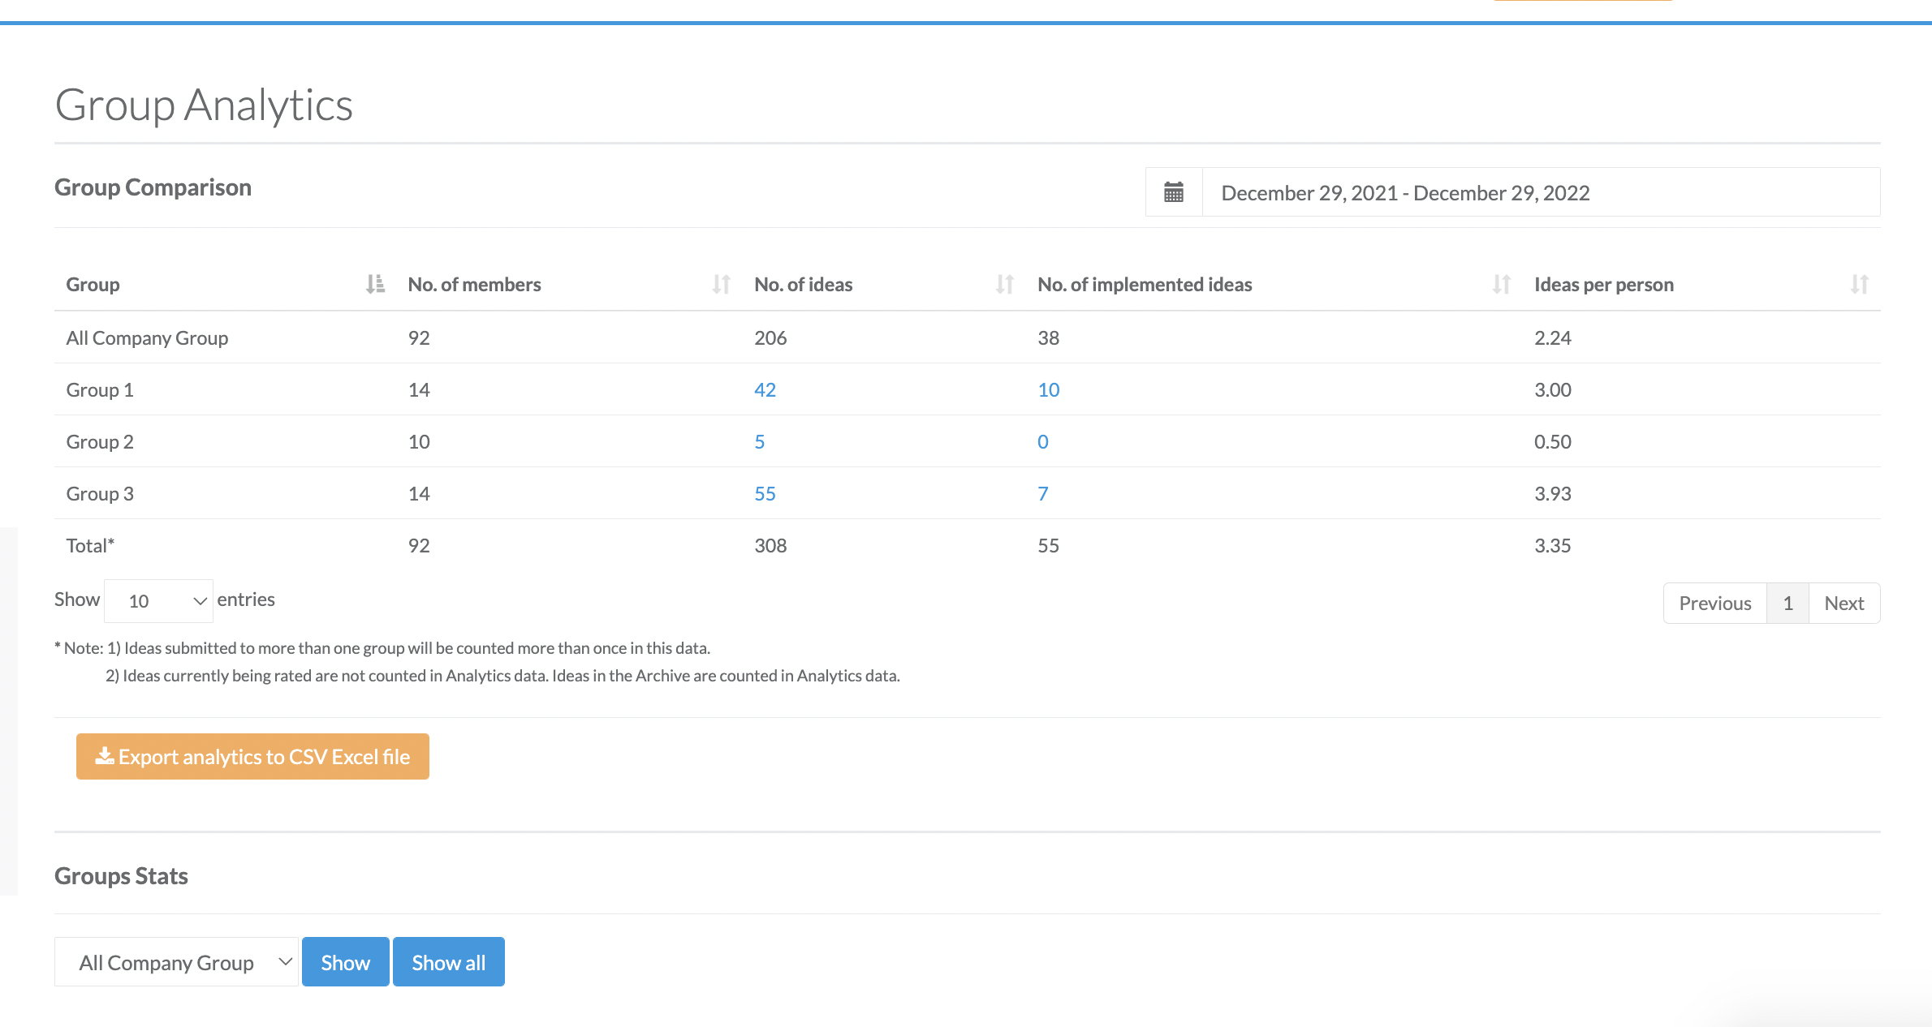Image resolution: width=1932 pixels, height=1027 pixels.
Task: Open Group 2's 0 implemented ideas link
Action: (1043, 441)
